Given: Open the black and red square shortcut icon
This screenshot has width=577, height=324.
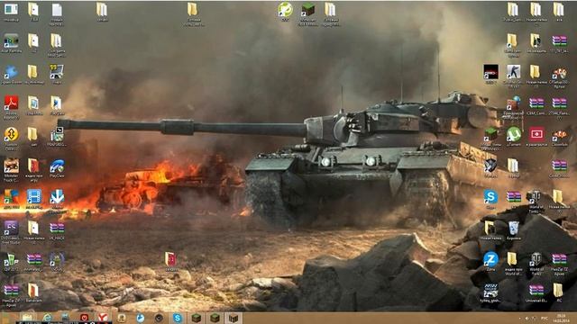Looking at the screenshot, I should [x=490, y=72].
